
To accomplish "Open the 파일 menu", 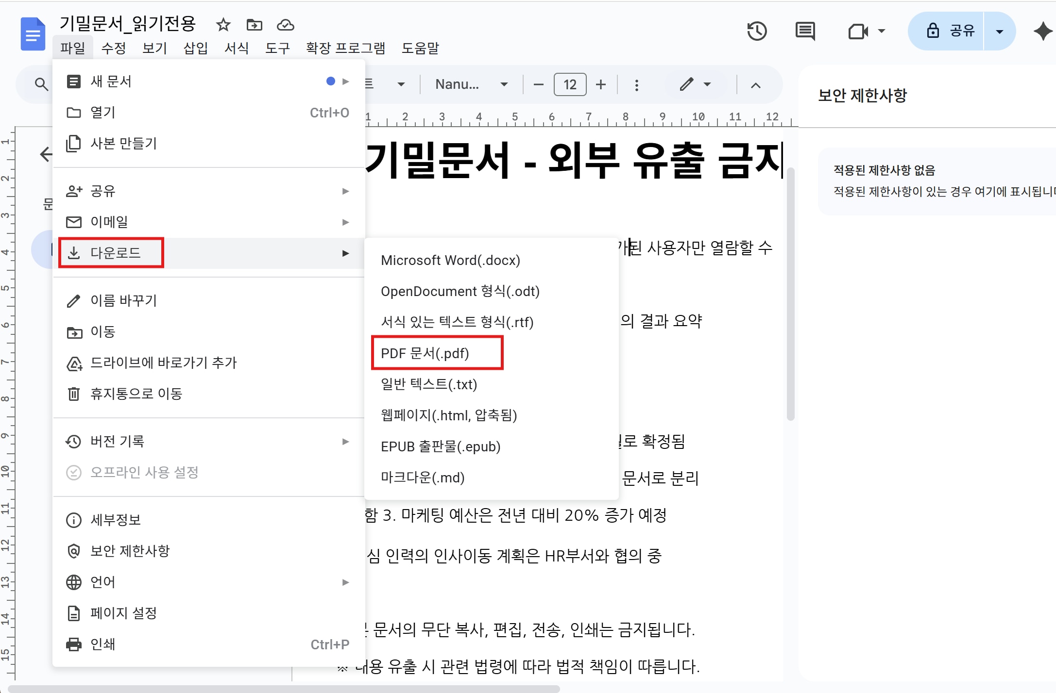I will [x=73, y=48].
